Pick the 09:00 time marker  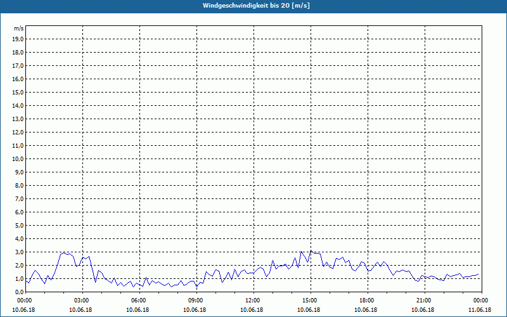(x=195, y=300)
